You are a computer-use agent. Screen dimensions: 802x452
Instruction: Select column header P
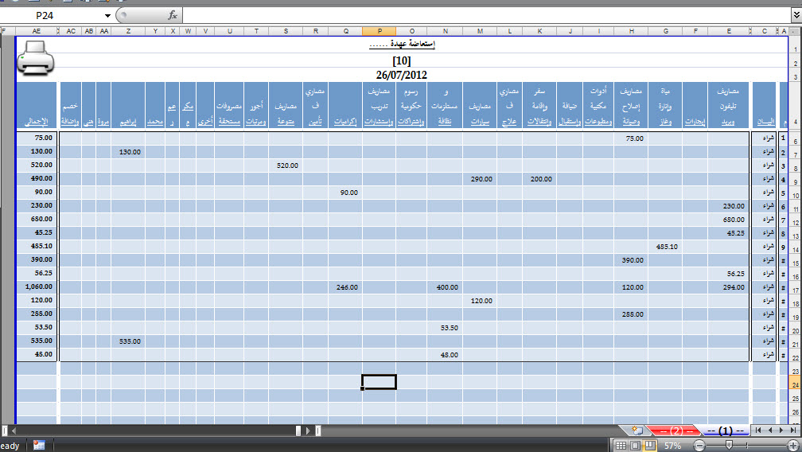(379, 31)
